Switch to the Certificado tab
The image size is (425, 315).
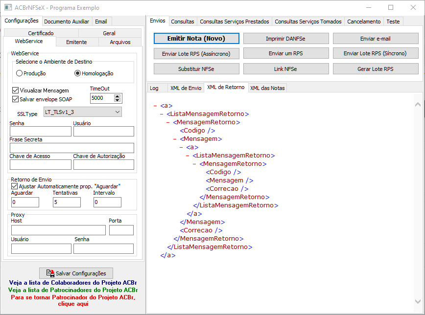pos(41,33)
